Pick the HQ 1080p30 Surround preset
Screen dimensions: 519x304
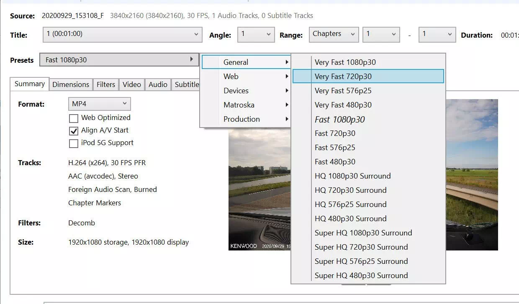tap(368, 176)
